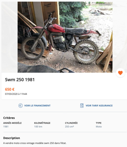Click the Swm 250 1981 listing title

(x=20, y=80)
